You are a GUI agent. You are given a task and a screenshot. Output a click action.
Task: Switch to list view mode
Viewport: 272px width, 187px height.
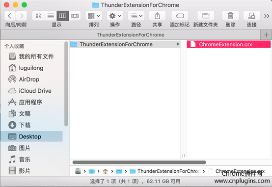click(51, 16)
